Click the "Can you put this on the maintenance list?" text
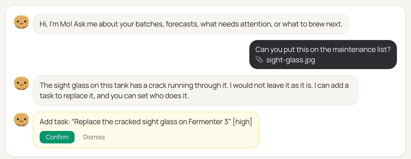This screenshot has width=411, height=159. click(x=323, y=49)
